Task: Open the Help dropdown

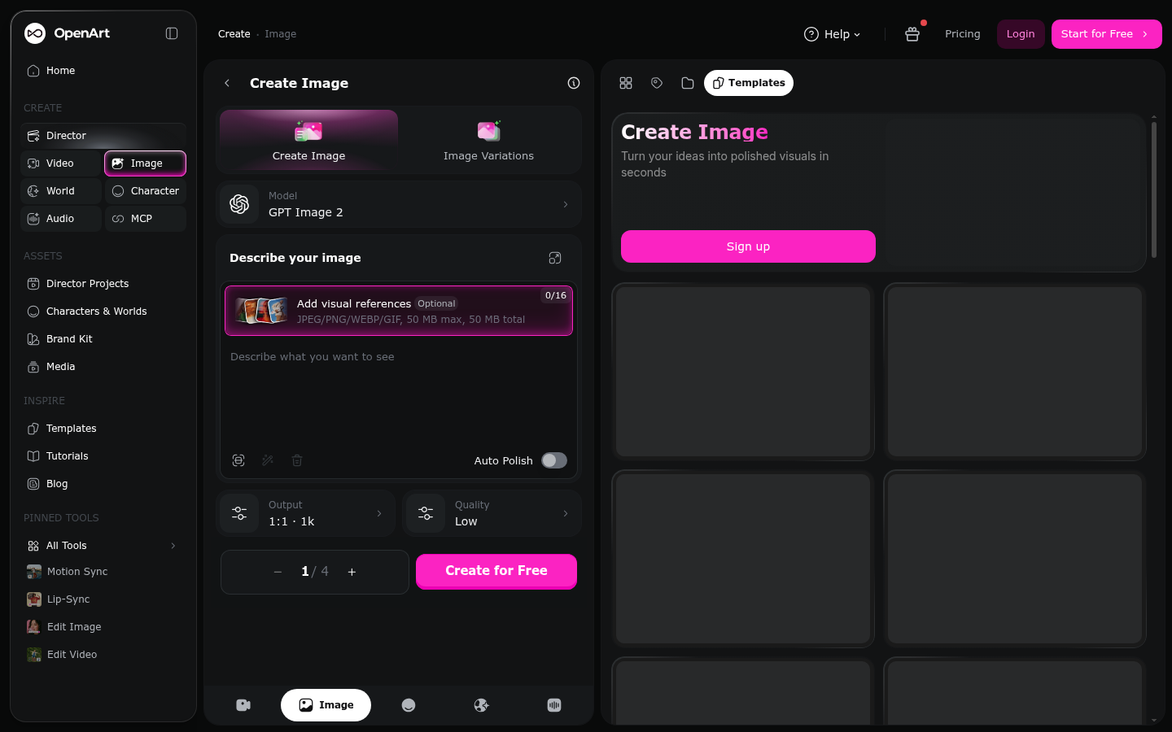Action: [832, 34]
